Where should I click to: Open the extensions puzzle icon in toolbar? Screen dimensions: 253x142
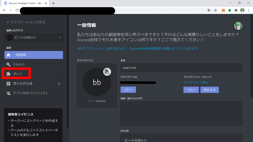(x=236, y=10)
